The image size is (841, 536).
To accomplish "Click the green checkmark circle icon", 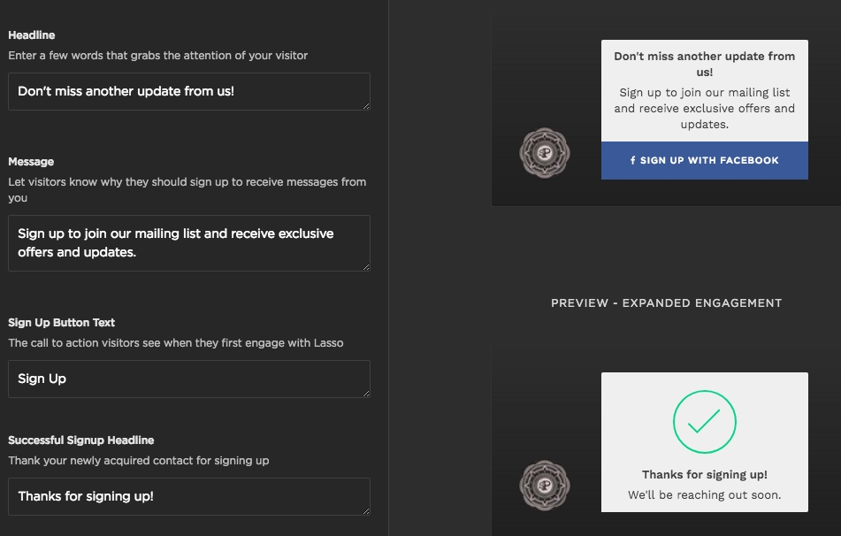I will point(704,422).
